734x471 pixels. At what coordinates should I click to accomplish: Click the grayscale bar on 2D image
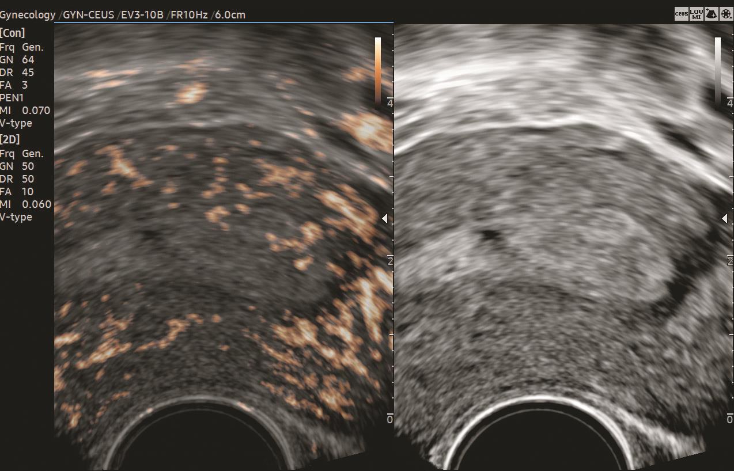tap(718, 73)
